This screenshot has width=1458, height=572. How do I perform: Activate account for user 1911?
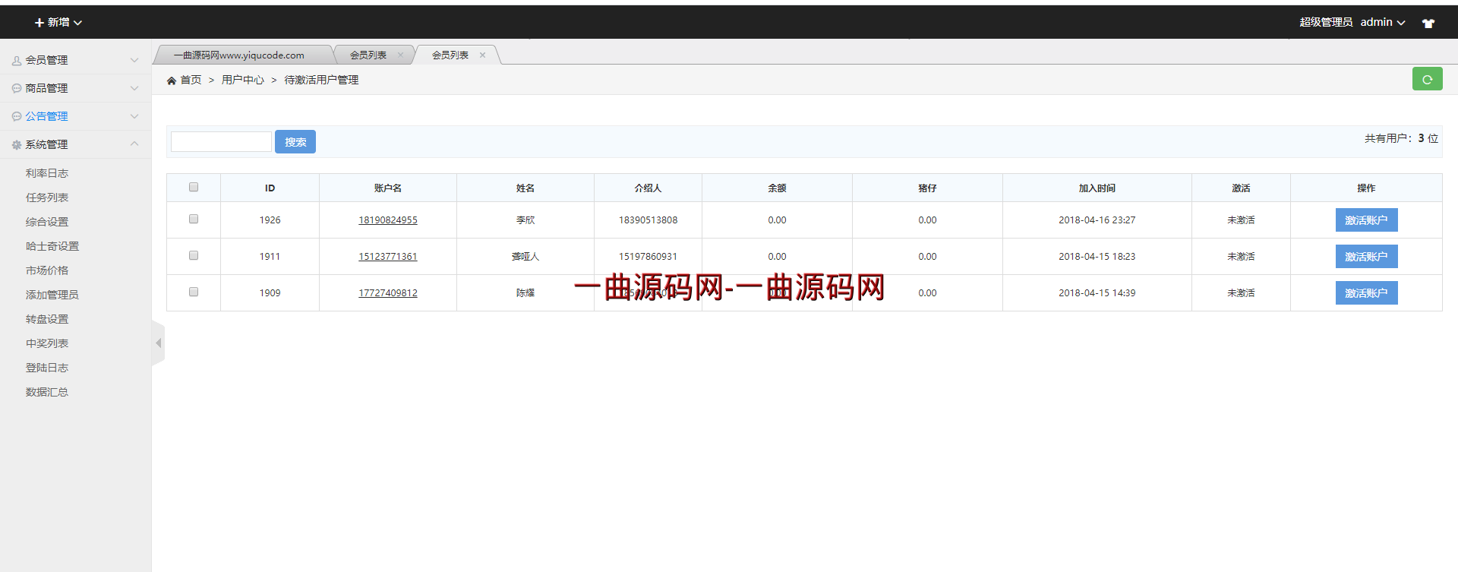click(1366, 257)
